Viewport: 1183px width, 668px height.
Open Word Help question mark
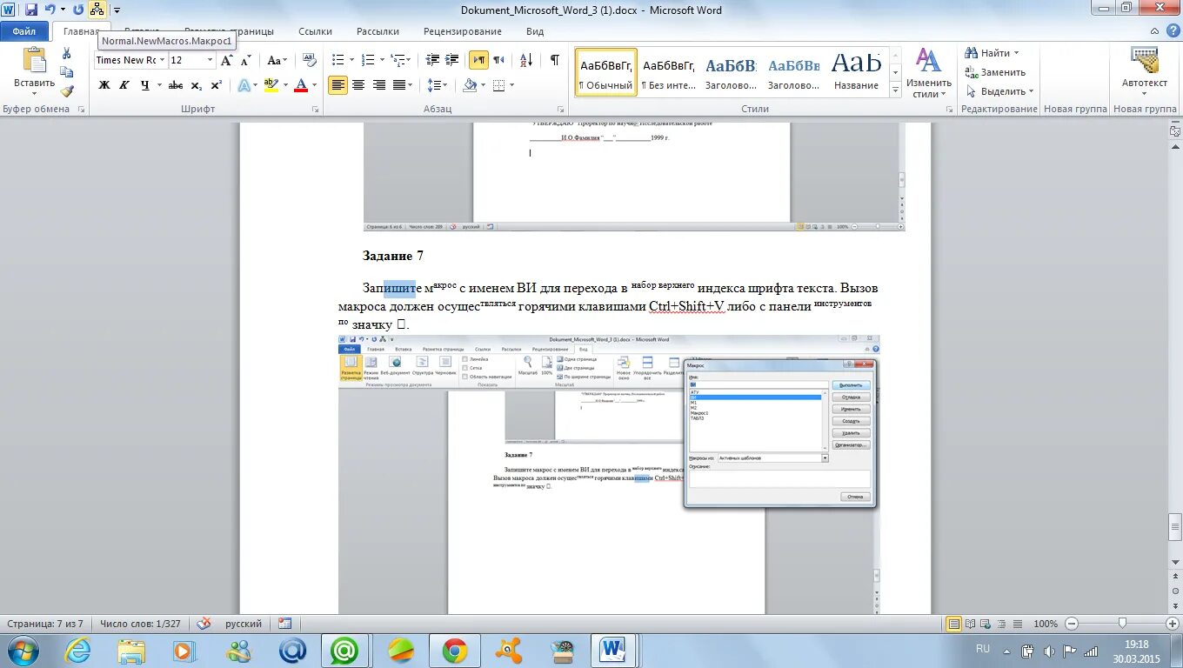pyautogui.click(x=1173, y=30)
